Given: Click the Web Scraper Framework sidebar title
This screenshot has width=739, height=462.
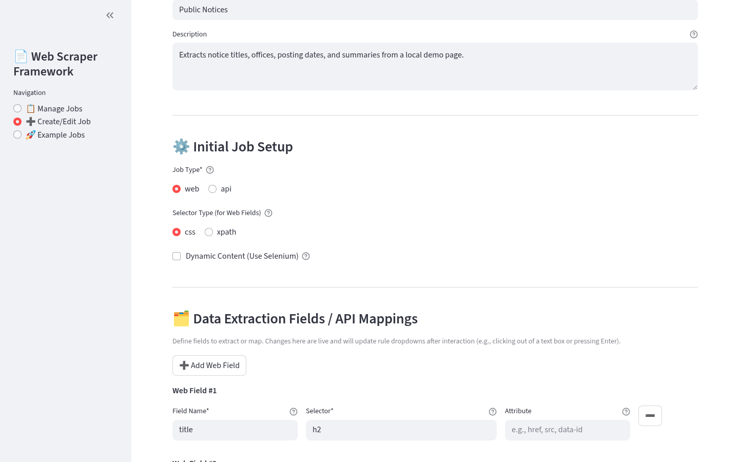Looking at the screenshot, I should [x=55, y=64].
